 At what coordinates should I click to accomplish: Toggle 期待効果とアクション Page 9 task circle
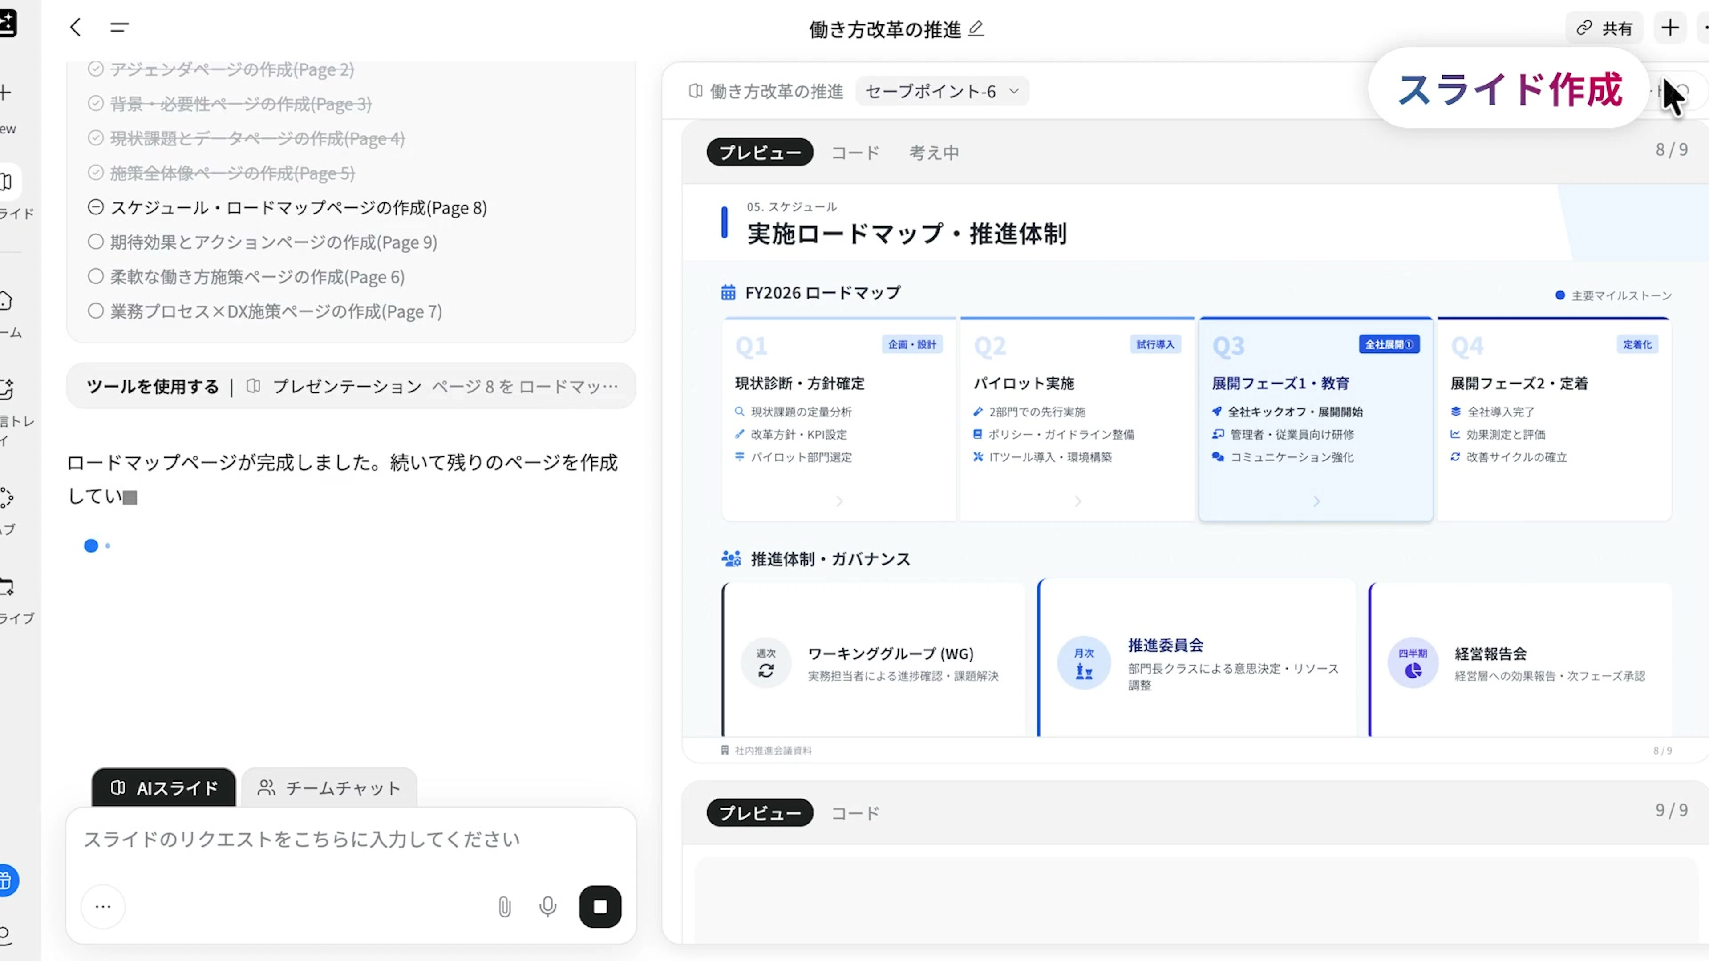point(96,242)
